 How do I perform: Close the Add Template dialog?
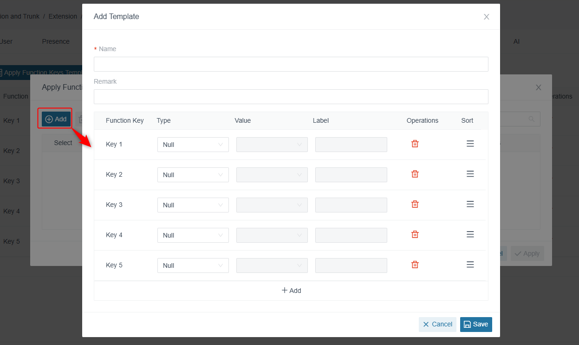click(x=487, y=17)
